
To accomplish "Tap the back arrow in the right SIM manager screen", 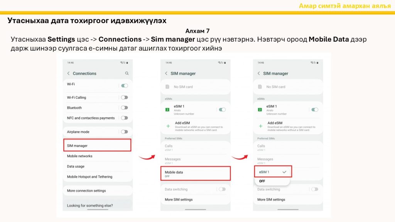I will pos(259,73).
